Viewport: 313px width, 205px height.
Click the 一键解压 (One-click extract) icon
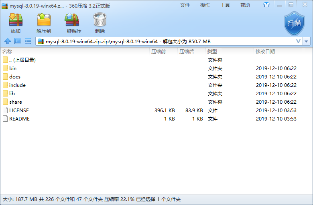tap(72, 20)
